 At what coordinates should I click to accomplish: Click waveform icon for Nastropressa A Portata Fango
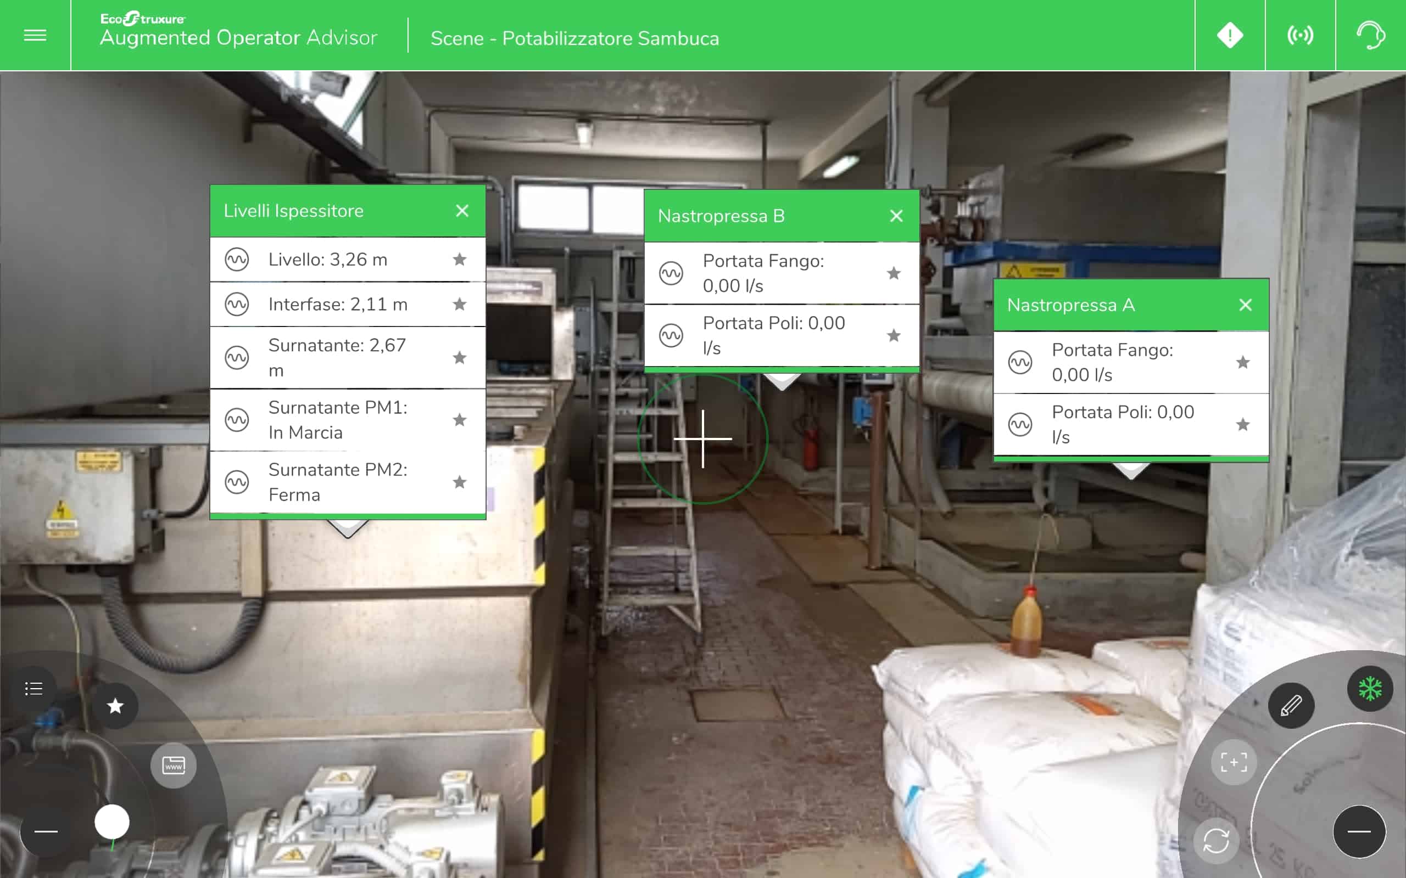tap(1020, 362)
